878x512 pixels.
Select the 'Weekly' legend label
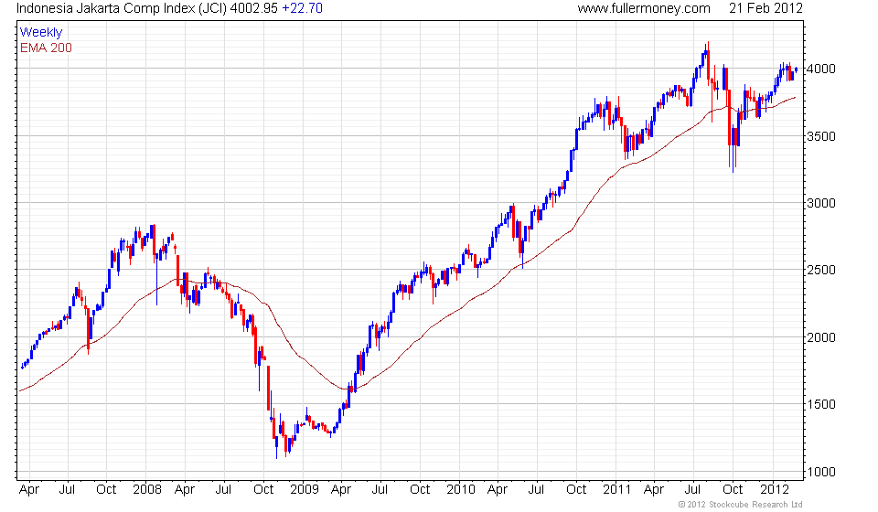41,32
